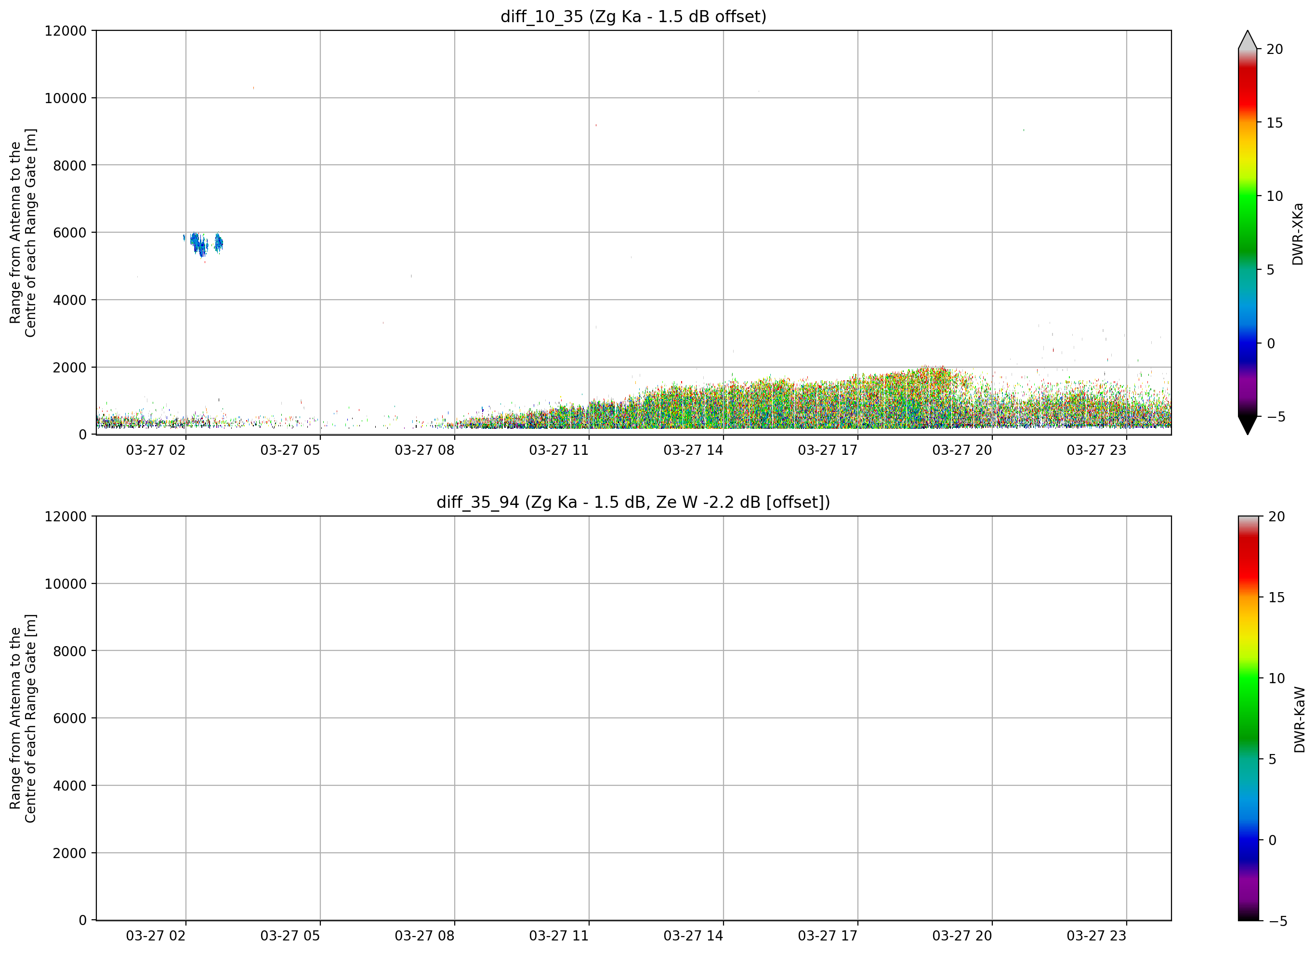The width and height of the screenshot is (1316, 953).
Task: Click bottom plot x-axis label '03-27 14'
Action: pyautogui.click(x=693, y=936)
